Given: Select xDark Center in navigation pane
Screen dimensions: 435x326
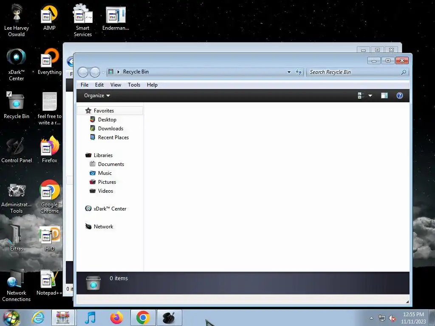Looking at the screenshot, I should point(110,209).
